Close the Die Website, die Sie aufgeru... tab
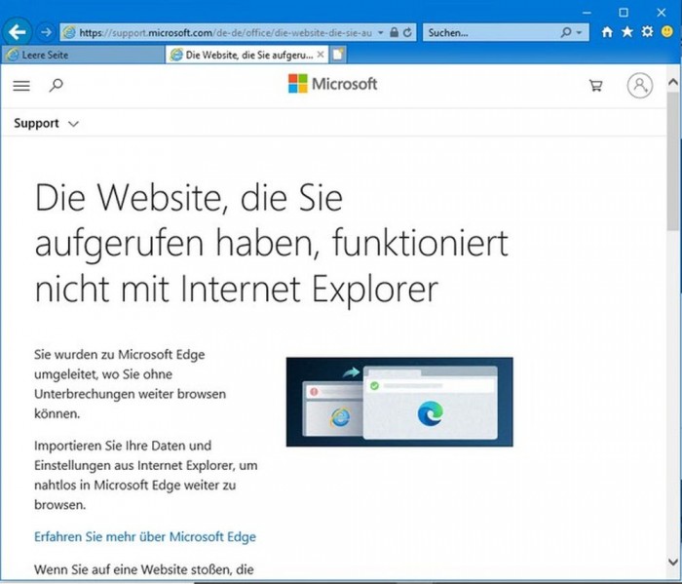This screenshot has height=584, width=682. click(x=321, y=55)
